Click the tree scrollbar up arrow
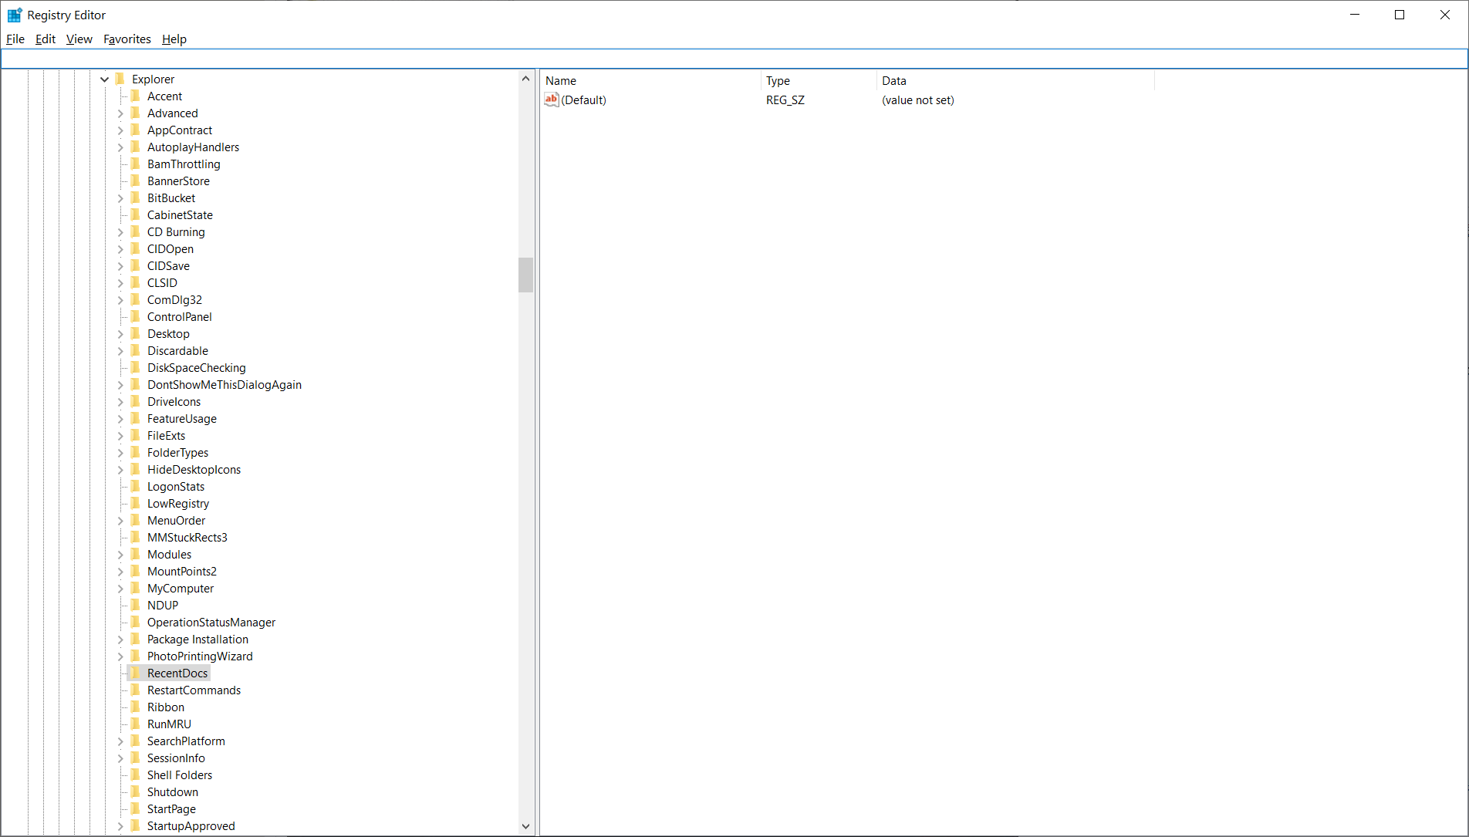The width and height of the screenshot is (1469, 837). point(525,78)
